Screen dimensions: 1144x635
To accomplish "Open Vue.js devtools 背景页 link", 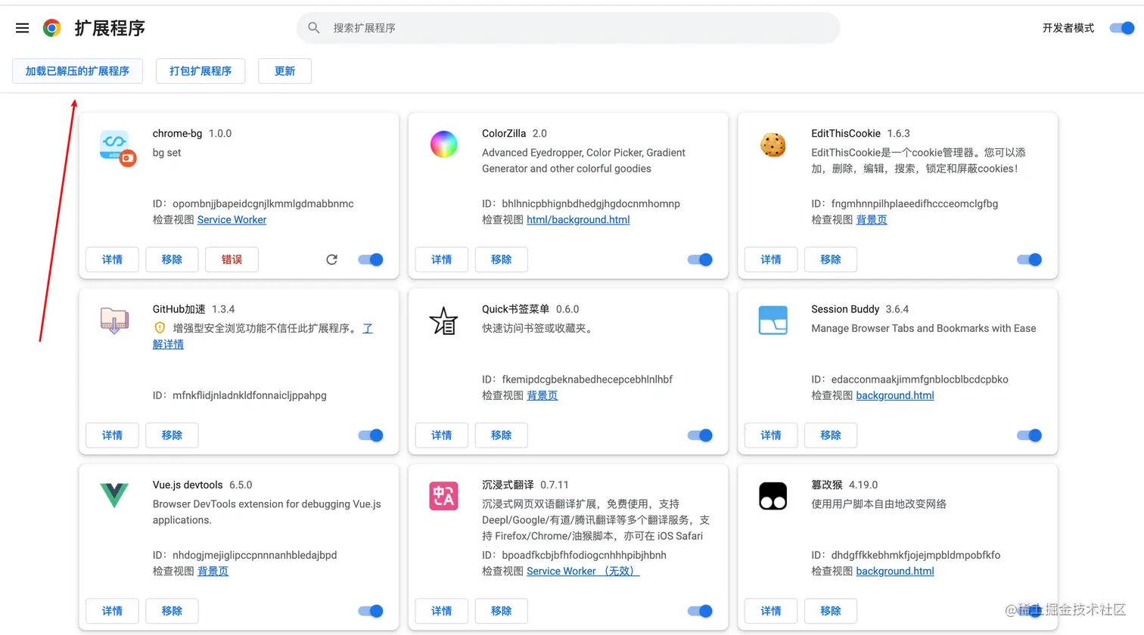I will (213, 571).
